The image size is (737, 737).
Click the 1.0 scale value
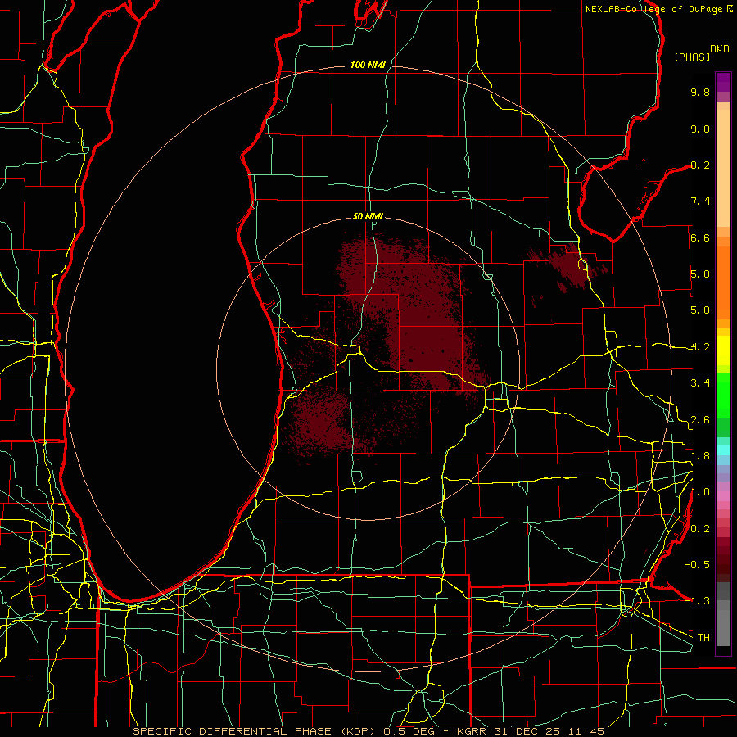click(700, 492)
